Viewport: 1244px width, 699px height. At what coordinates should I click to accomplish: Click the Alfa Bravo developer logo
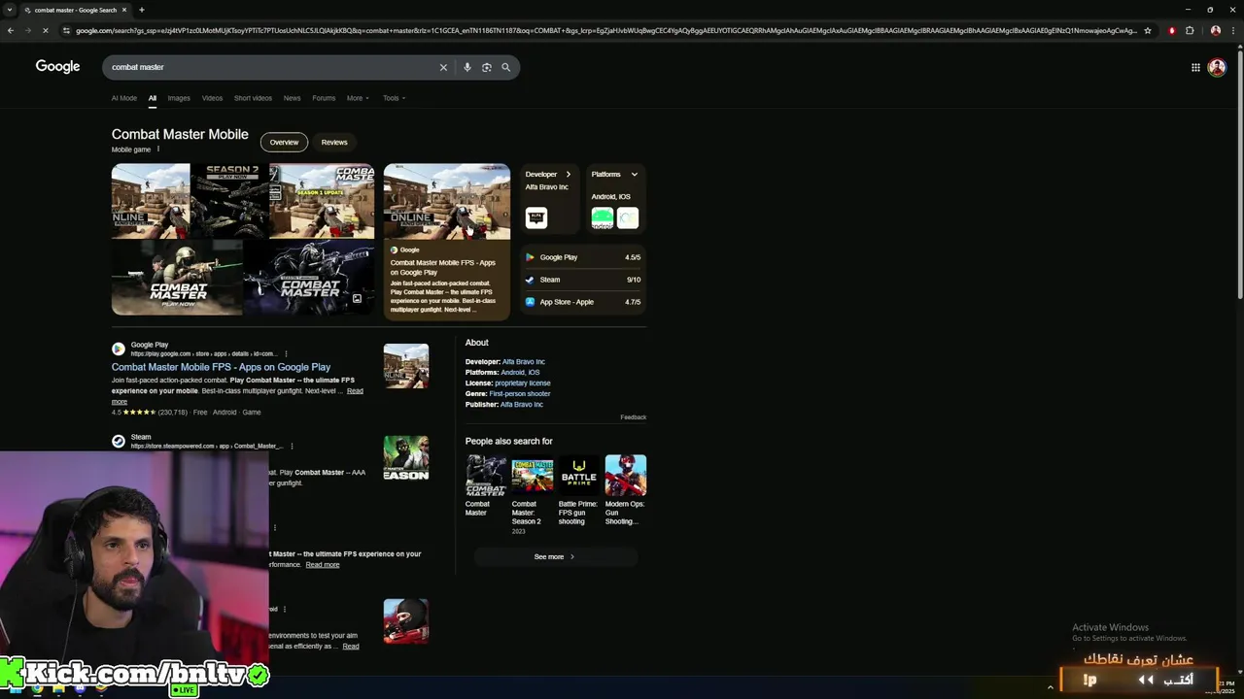coord(536,217)
